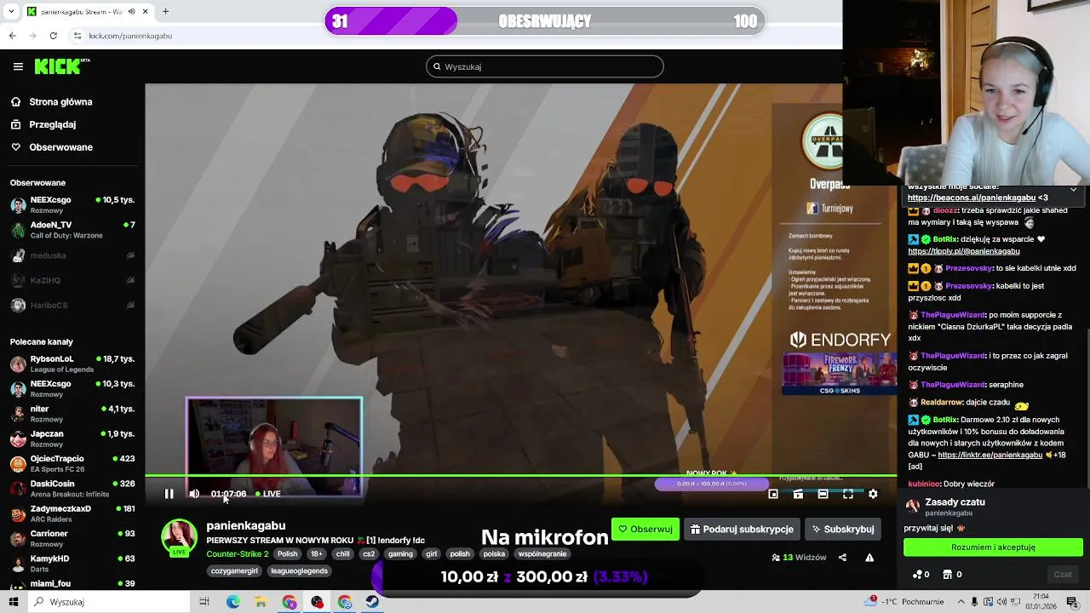The image size is (1090, 613).
Task: Click the Windows taskbar search box
Action: tap(108, 602)
